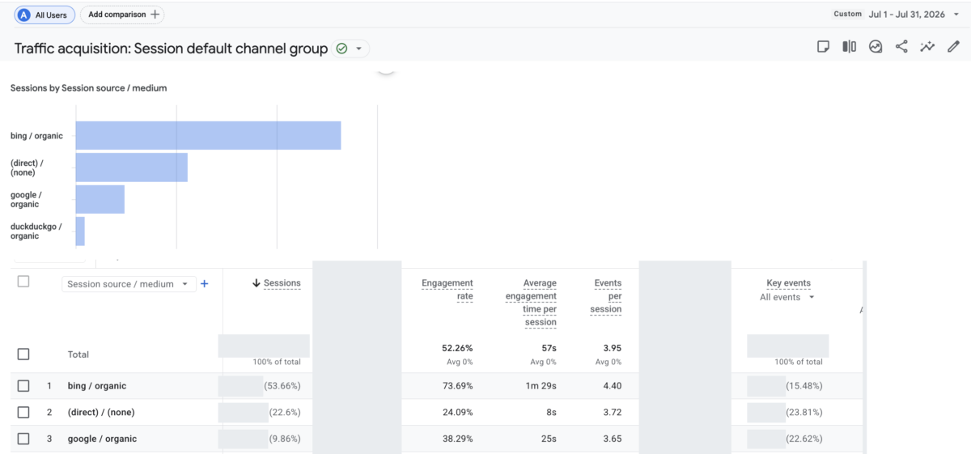Click the All Users segment chip
The image size is (971, 454).
point(45,15)
